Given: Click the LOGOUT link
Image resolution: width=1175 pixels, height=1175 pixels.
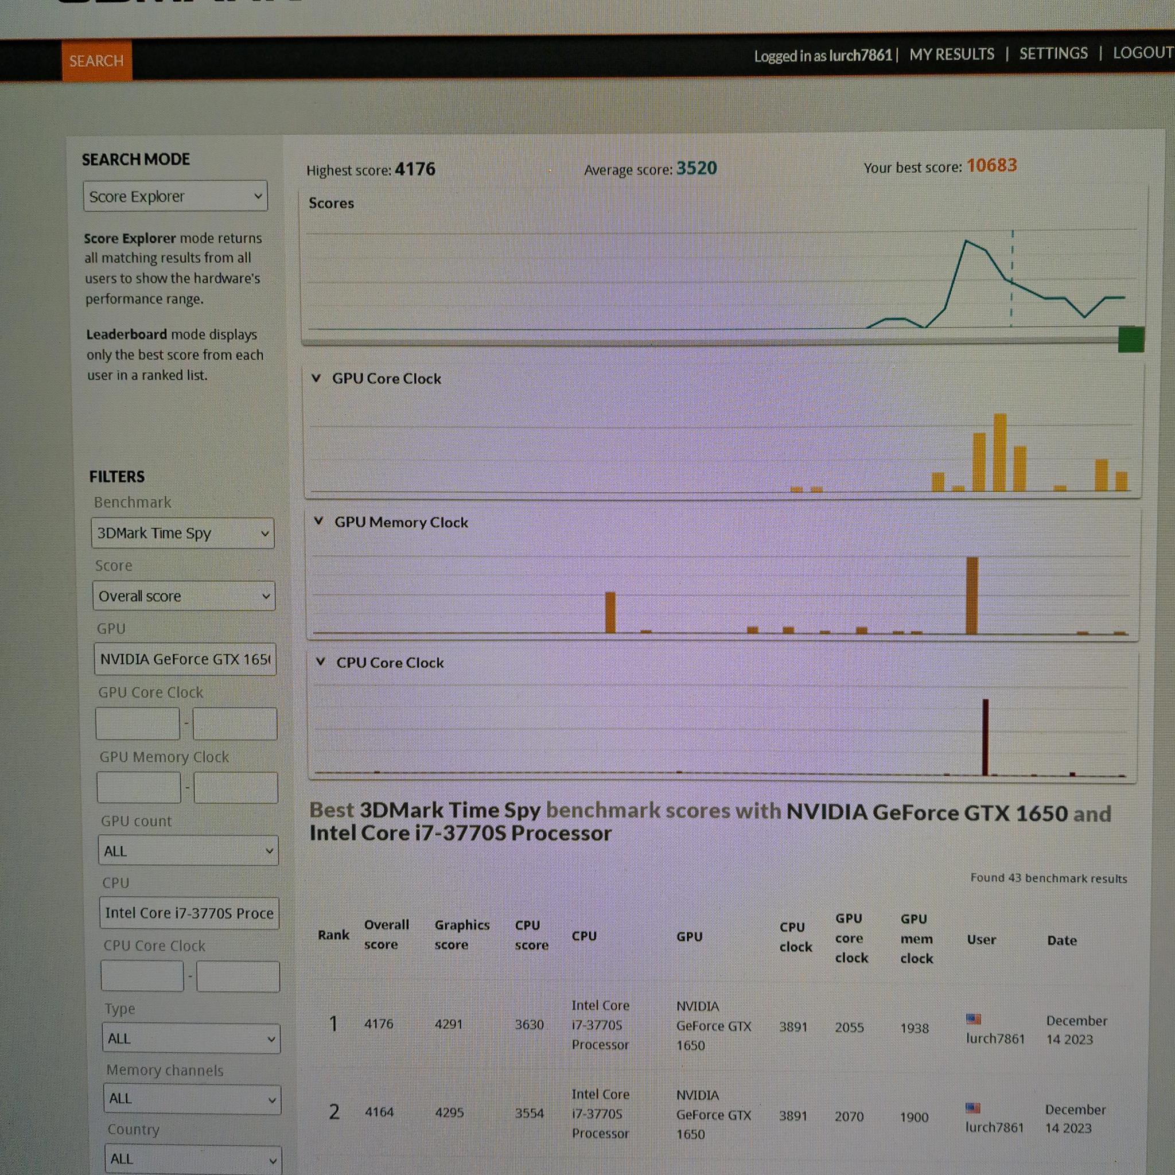Looking at the screenshot, I should pos(1143,52).
